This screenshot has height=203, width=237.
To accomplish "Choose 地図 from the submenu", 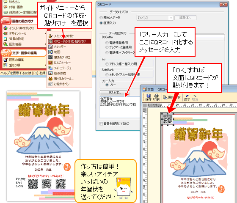I will tap(57, 52).
